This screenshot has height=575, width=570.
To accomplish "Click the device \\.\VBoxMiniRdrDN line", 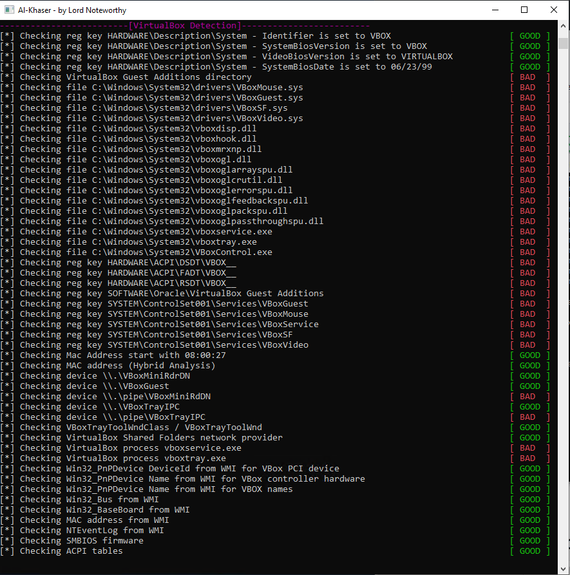I will tap(275, 376).
